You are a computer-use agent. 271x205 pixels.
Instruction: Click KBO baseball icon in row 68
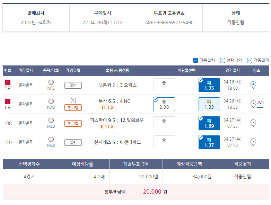[51, 101]
